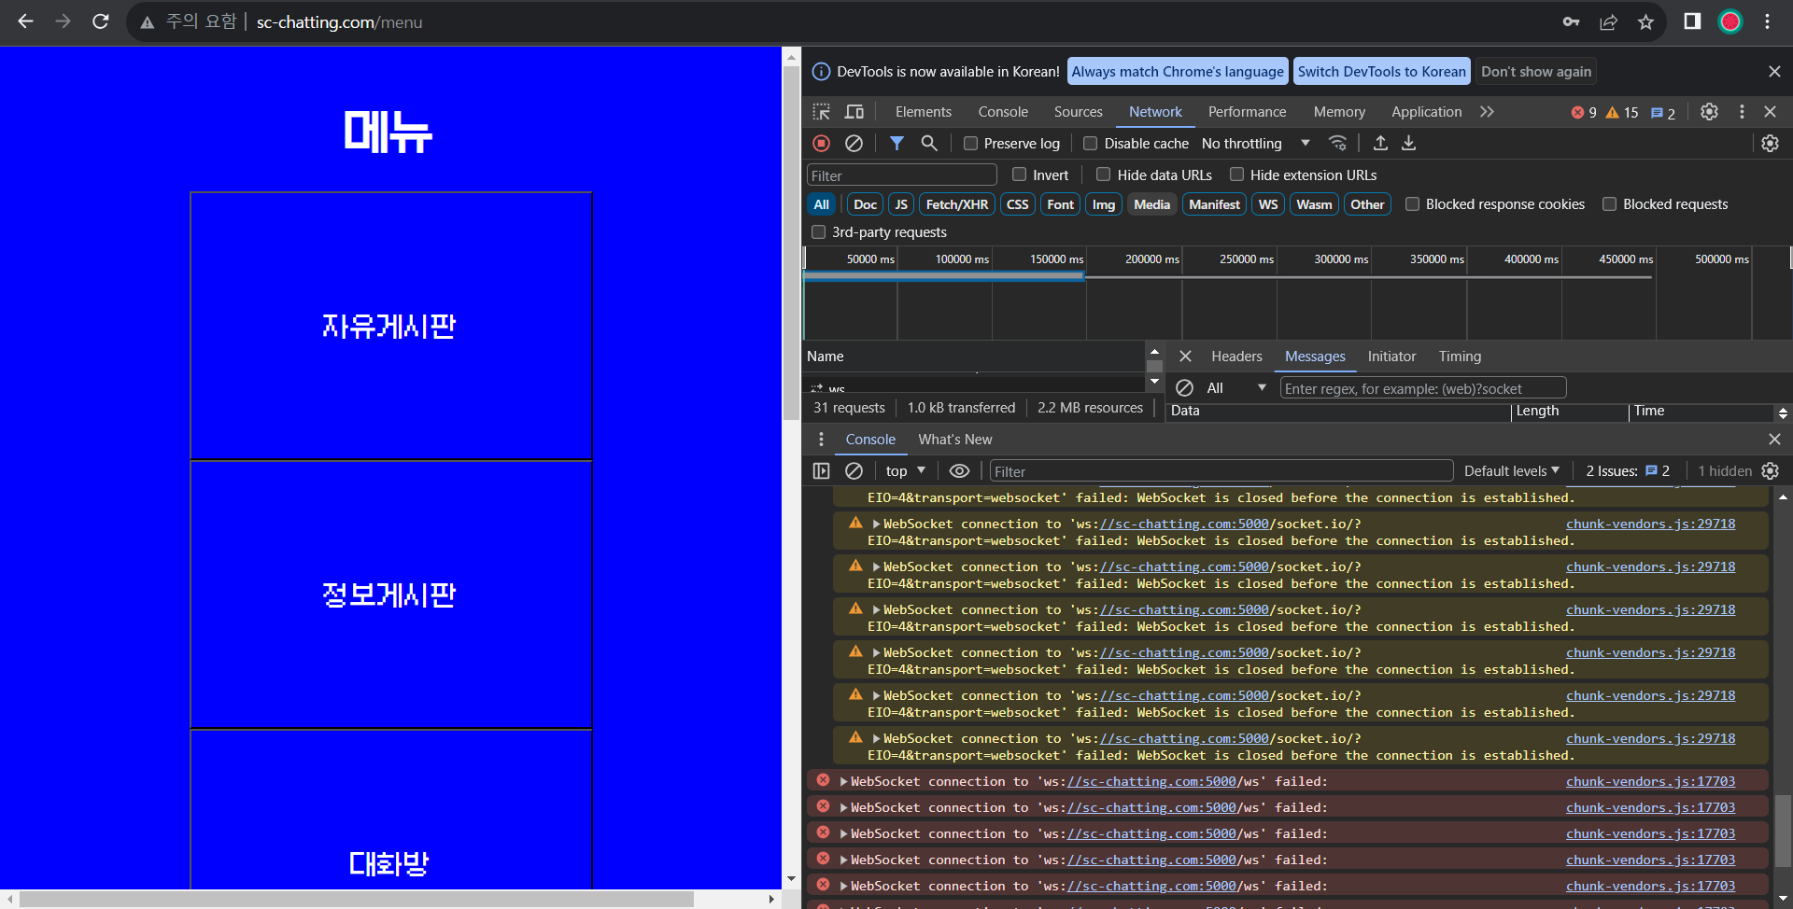Reload the page with the refresh icon
1793x909 pixels.
tap(101, 21)
